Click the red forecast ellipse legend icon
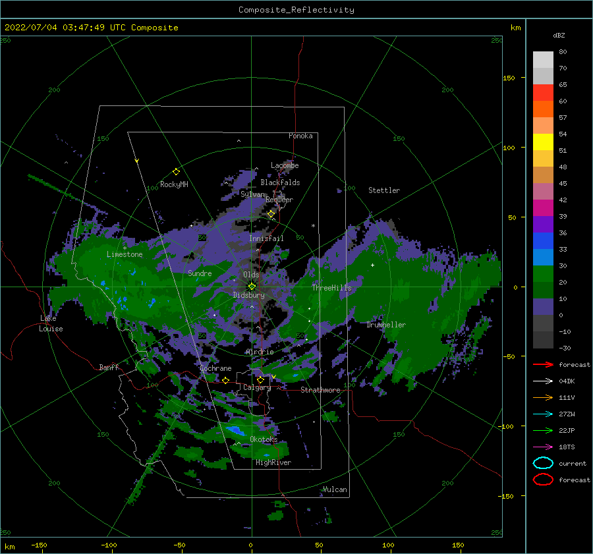 [x=543, y=480]
